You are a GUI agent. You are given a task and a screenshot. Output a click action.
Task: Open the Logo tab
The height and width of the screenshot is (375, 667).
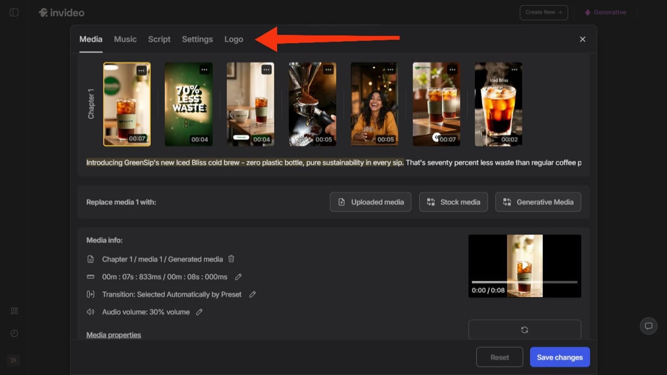coord(233,40)
